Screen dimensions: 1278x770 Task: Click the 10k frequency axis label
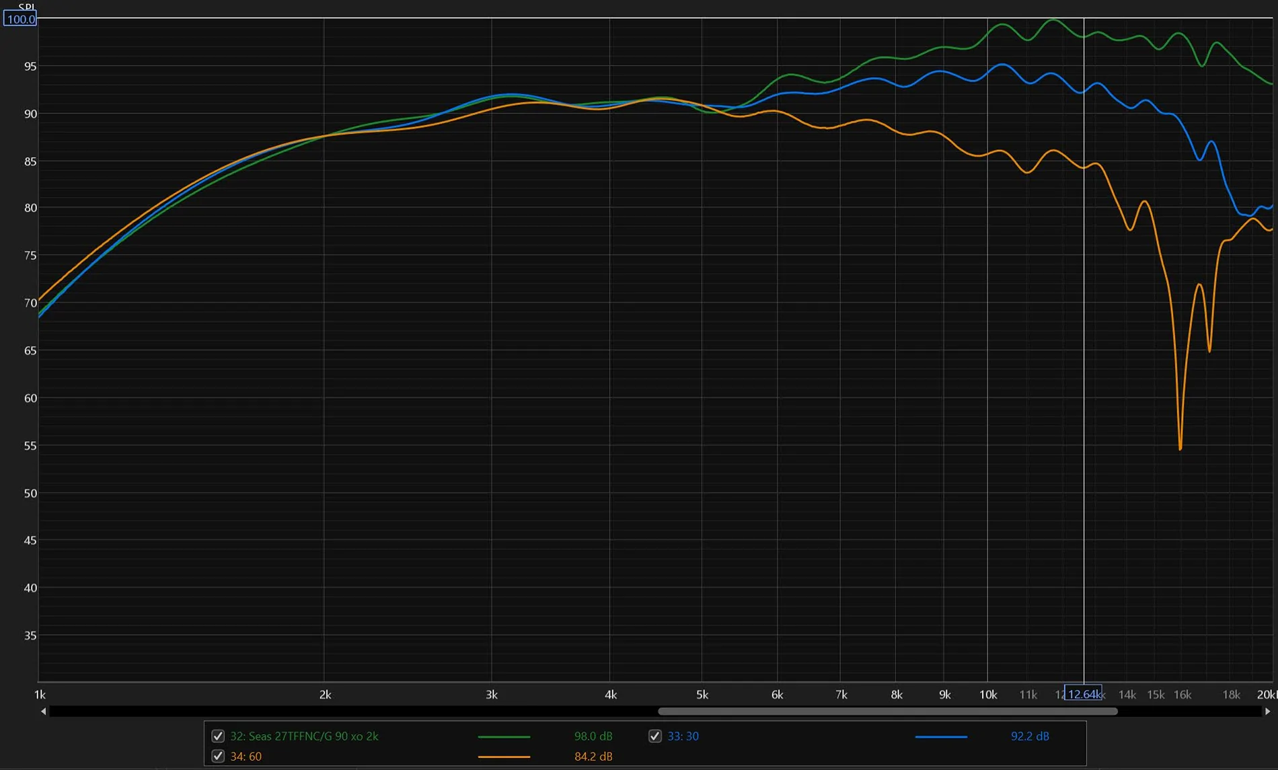click(987, 695)
